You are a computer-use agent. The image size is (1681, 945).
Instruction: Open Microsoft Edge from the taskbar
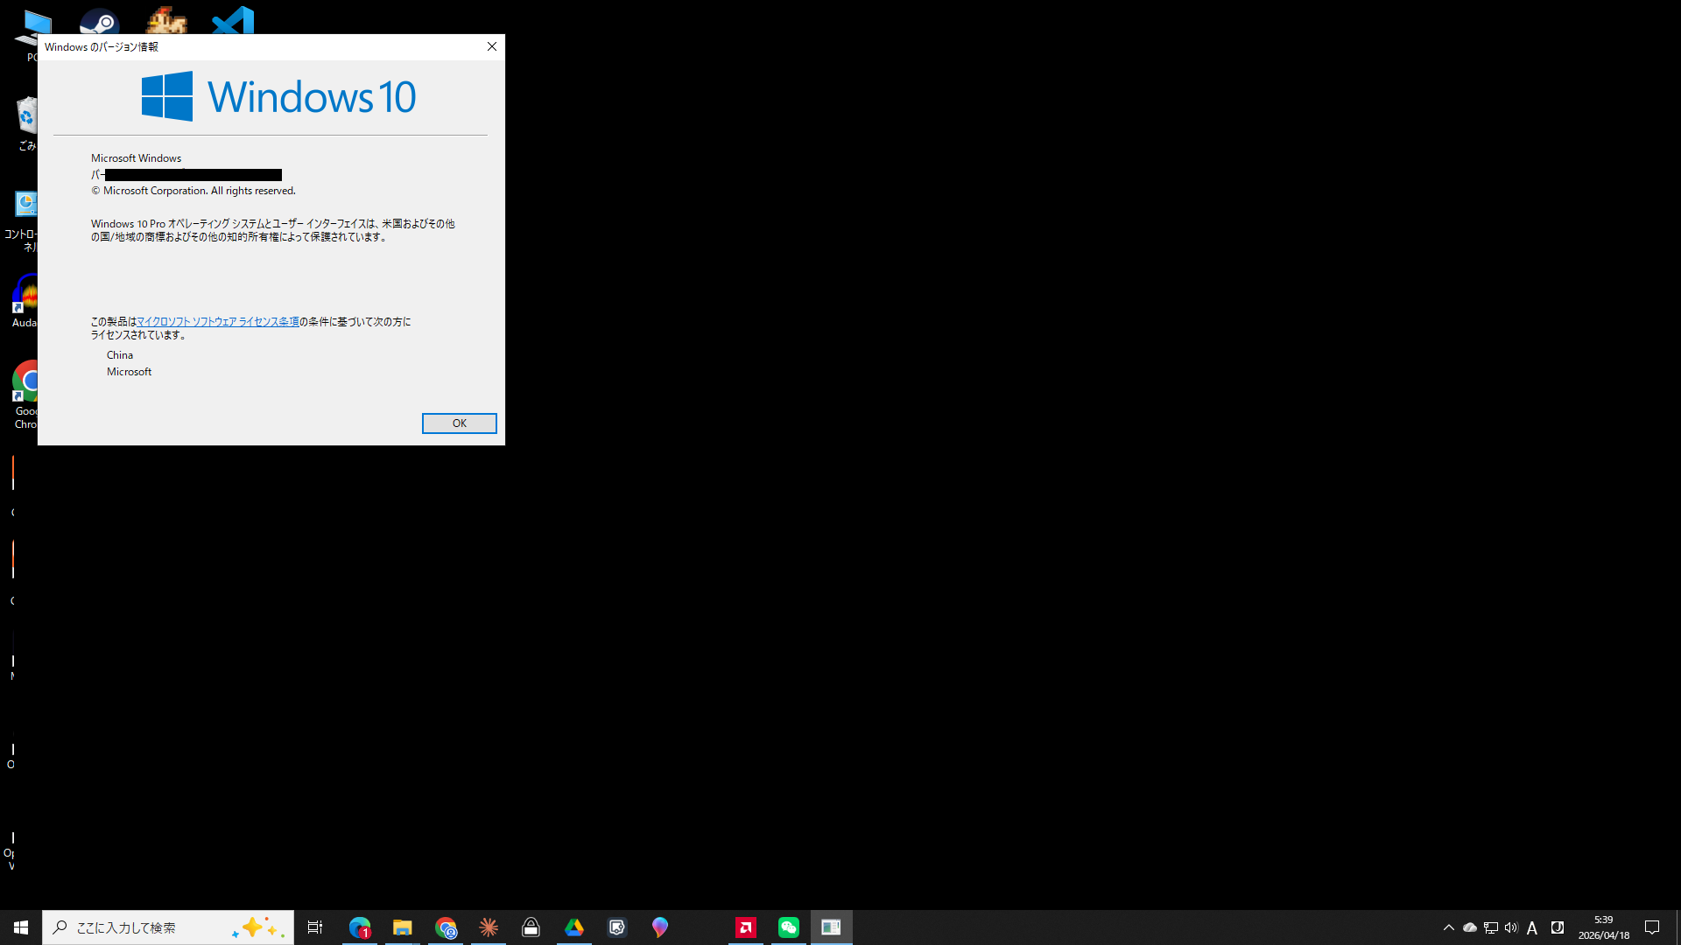(x=359, y=927)
